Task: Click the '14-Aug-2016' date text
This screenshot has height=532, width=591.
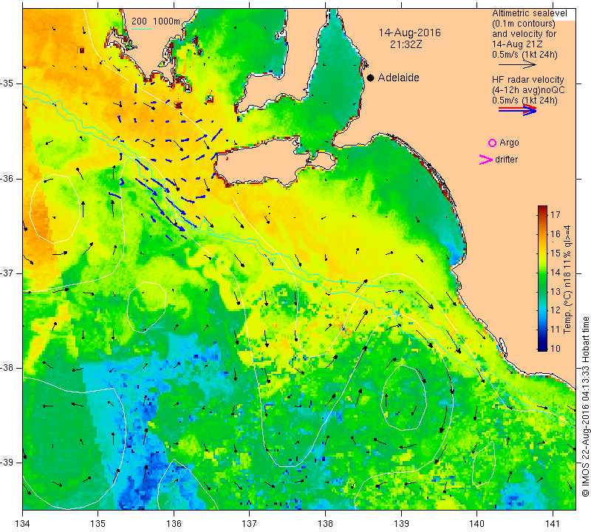Action: [x=410, y=33]
